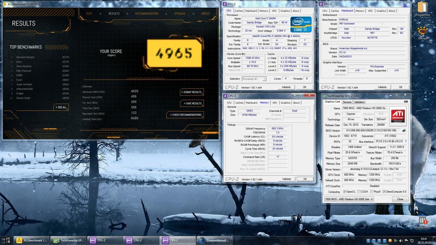Image resolution: width=436 pixels, height=245 pixels.
Task: Click the temperature tray icon showing 19
Action: [385, 241]
